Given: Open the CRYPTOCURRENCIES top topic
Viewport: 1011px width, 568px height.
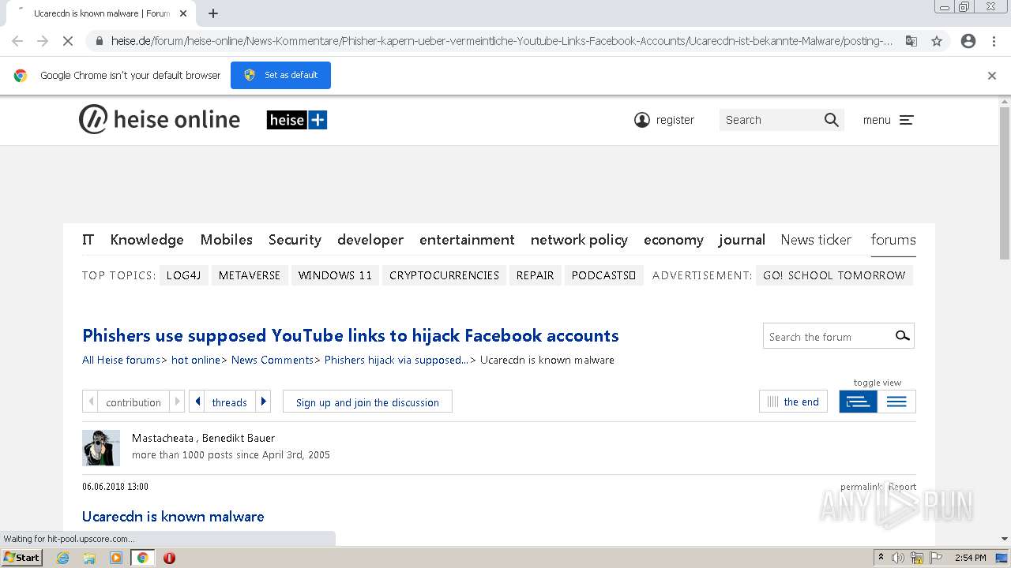Looking at the screenshot, I should [x=444, y=275].
